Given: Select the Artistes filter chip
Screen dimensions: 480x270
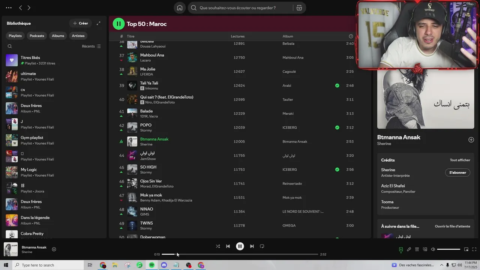Looking at the screenshot, I should [78, 36].
